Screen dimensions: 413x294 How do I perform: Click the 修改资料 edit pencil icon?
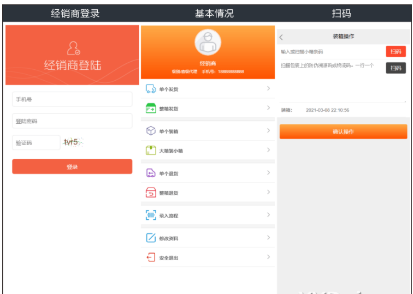[151, 238]
